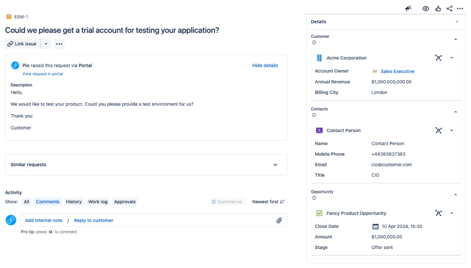The width and height of the screenshot is (471, 268).
Task: Open View request in portal link
Action: point(43,74)
